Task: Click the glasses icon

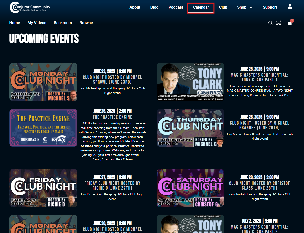Action: 278,23
